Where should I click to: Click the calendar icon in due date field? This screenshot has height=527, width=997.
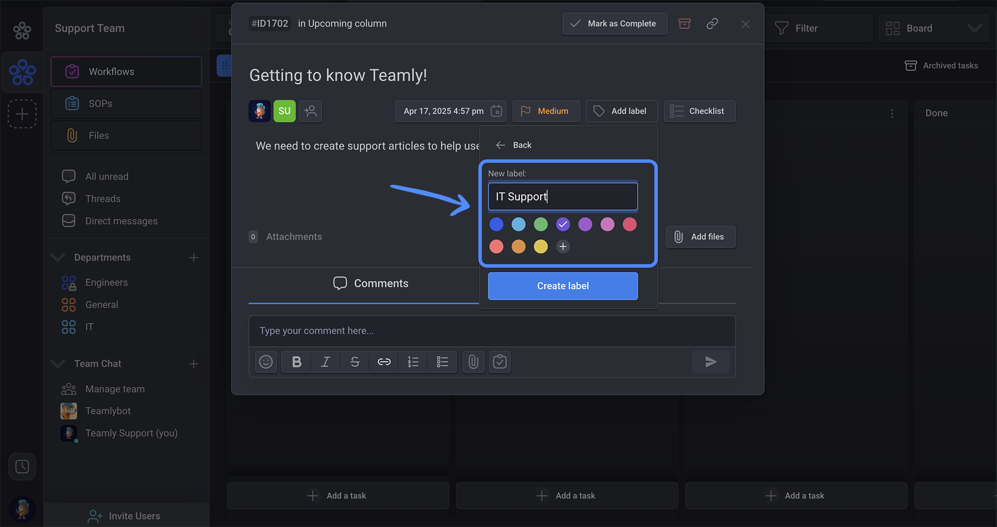point(497,111)
